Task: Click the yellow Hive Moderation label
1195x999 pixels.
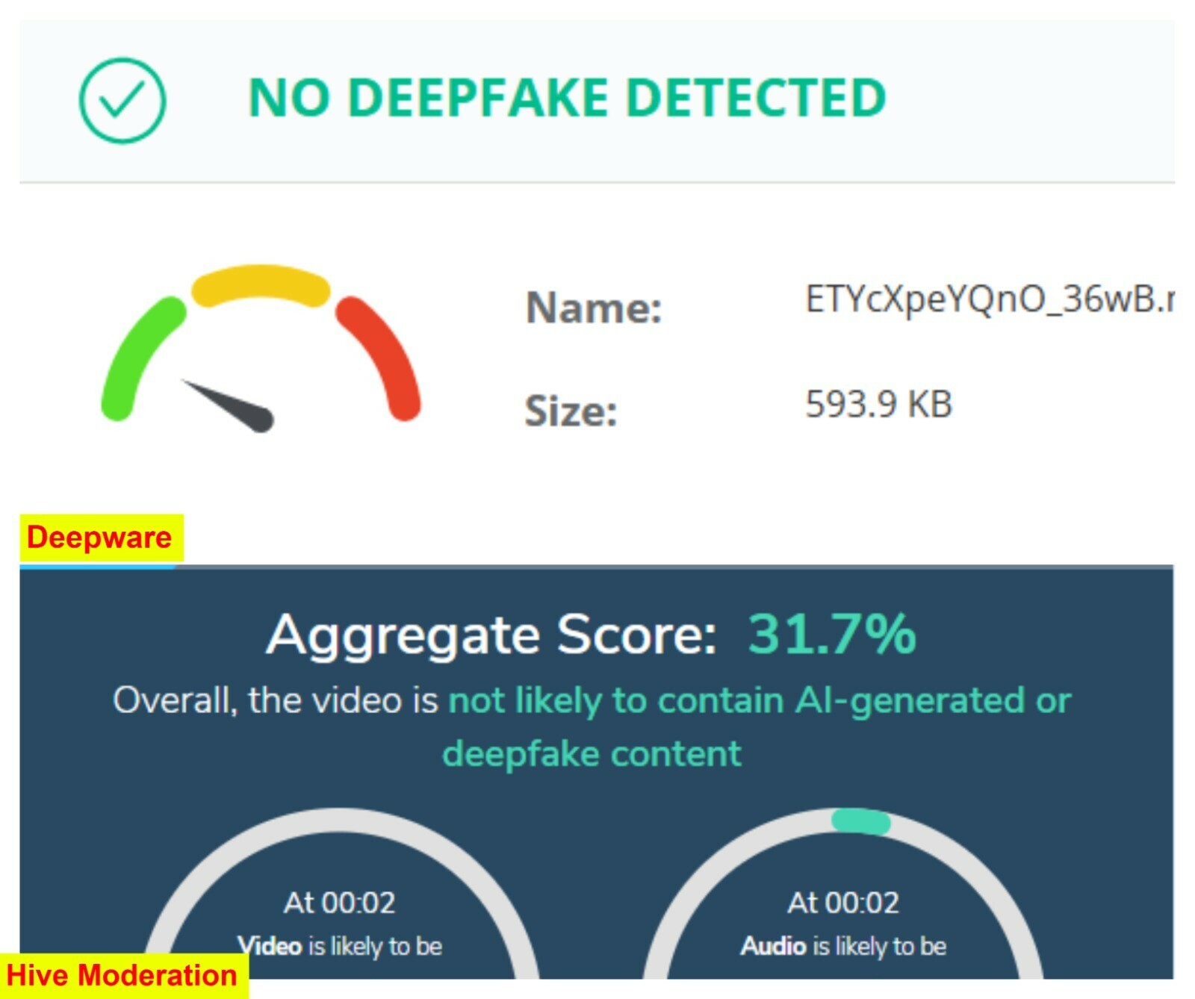Action: [122, 975]
